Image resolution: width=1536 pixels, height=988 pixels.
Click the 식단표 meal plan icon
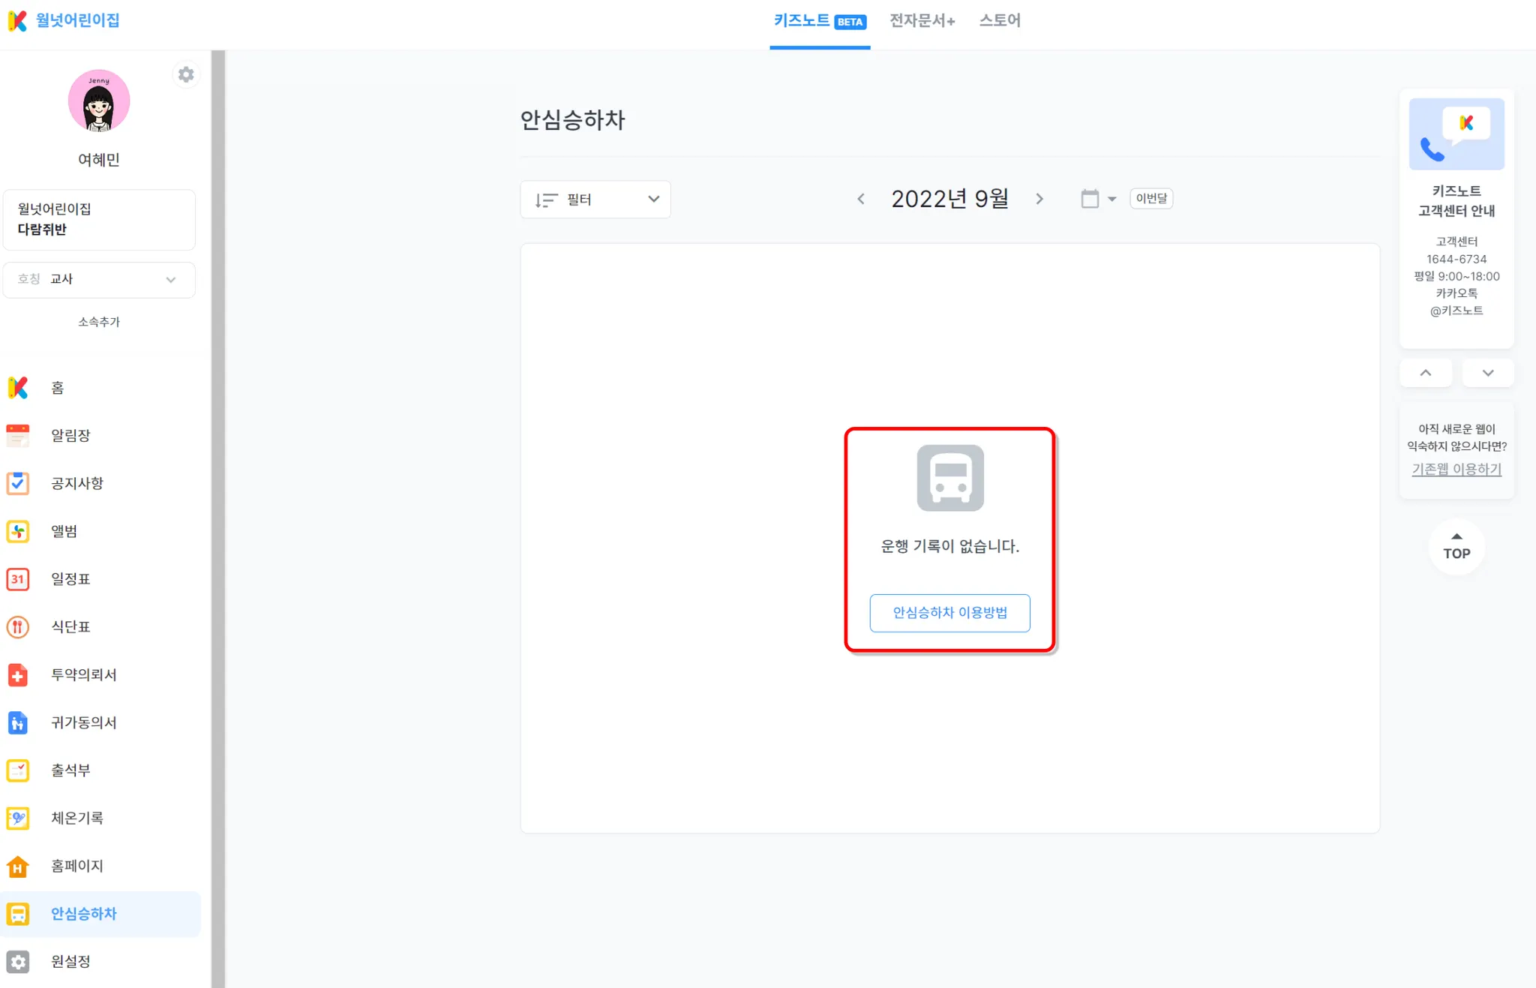(x=18, y=626)
